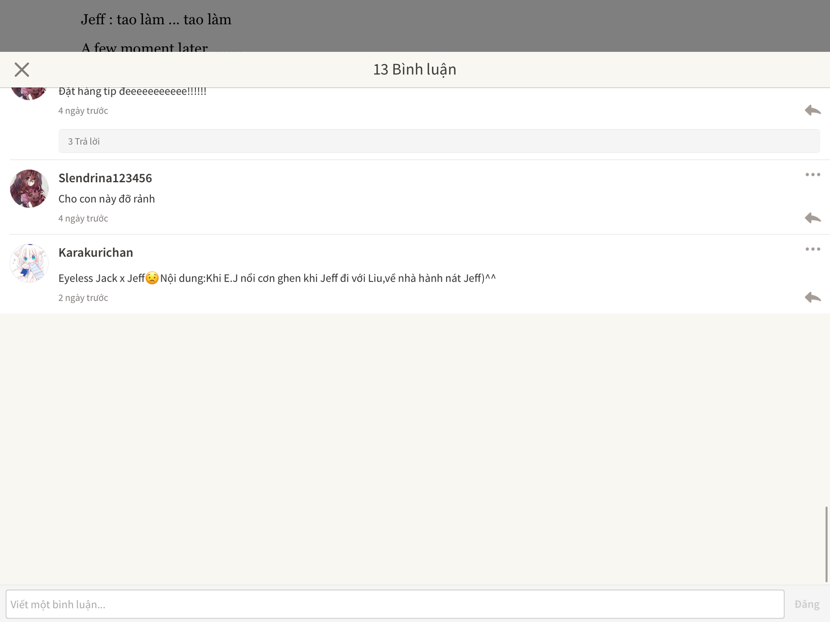This screenshot has height=622, width=830.
Task: Open three-dot menu on Karakurichan's comment
Action: [812, 249]
